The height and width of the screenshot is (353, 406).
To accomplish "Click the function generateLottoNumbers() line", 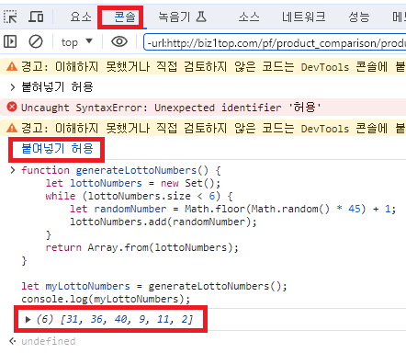I will click(120, 170).
